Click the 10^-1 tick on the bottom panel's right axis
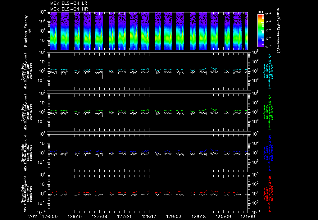Screen dimensions: 318x220 (x=256, y=212)
